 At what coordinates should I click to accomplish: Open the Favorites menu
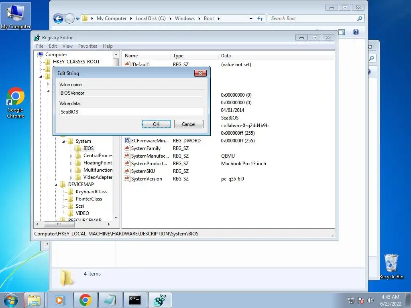(x=87, y=46)
